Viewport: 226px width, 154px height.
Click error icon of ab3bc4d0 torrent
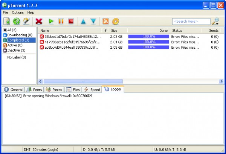42,48
